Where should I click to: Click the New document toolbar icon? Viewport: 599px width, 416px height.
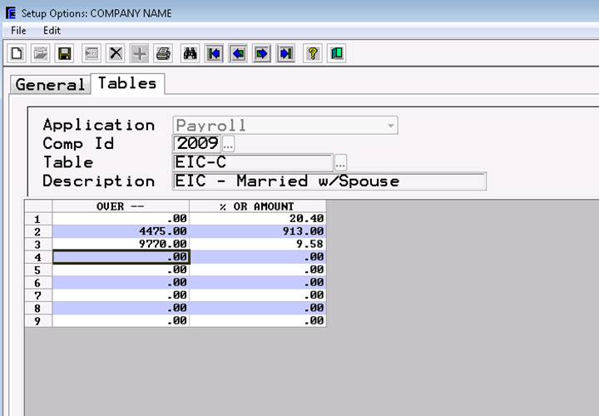17,53
